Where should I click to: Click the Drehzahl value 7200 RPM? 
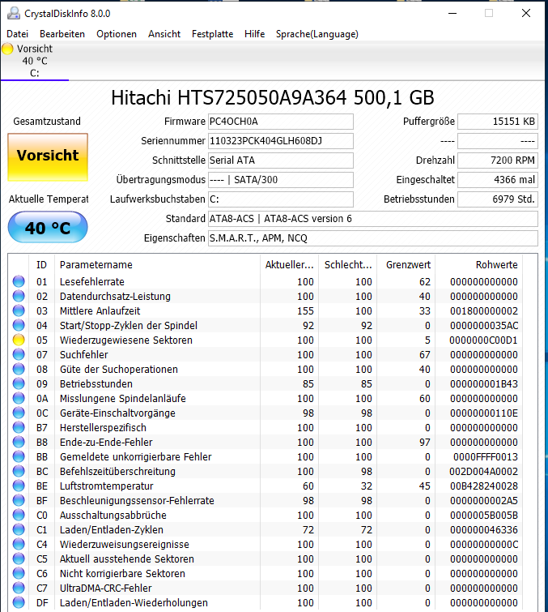(x=498, y=160)
